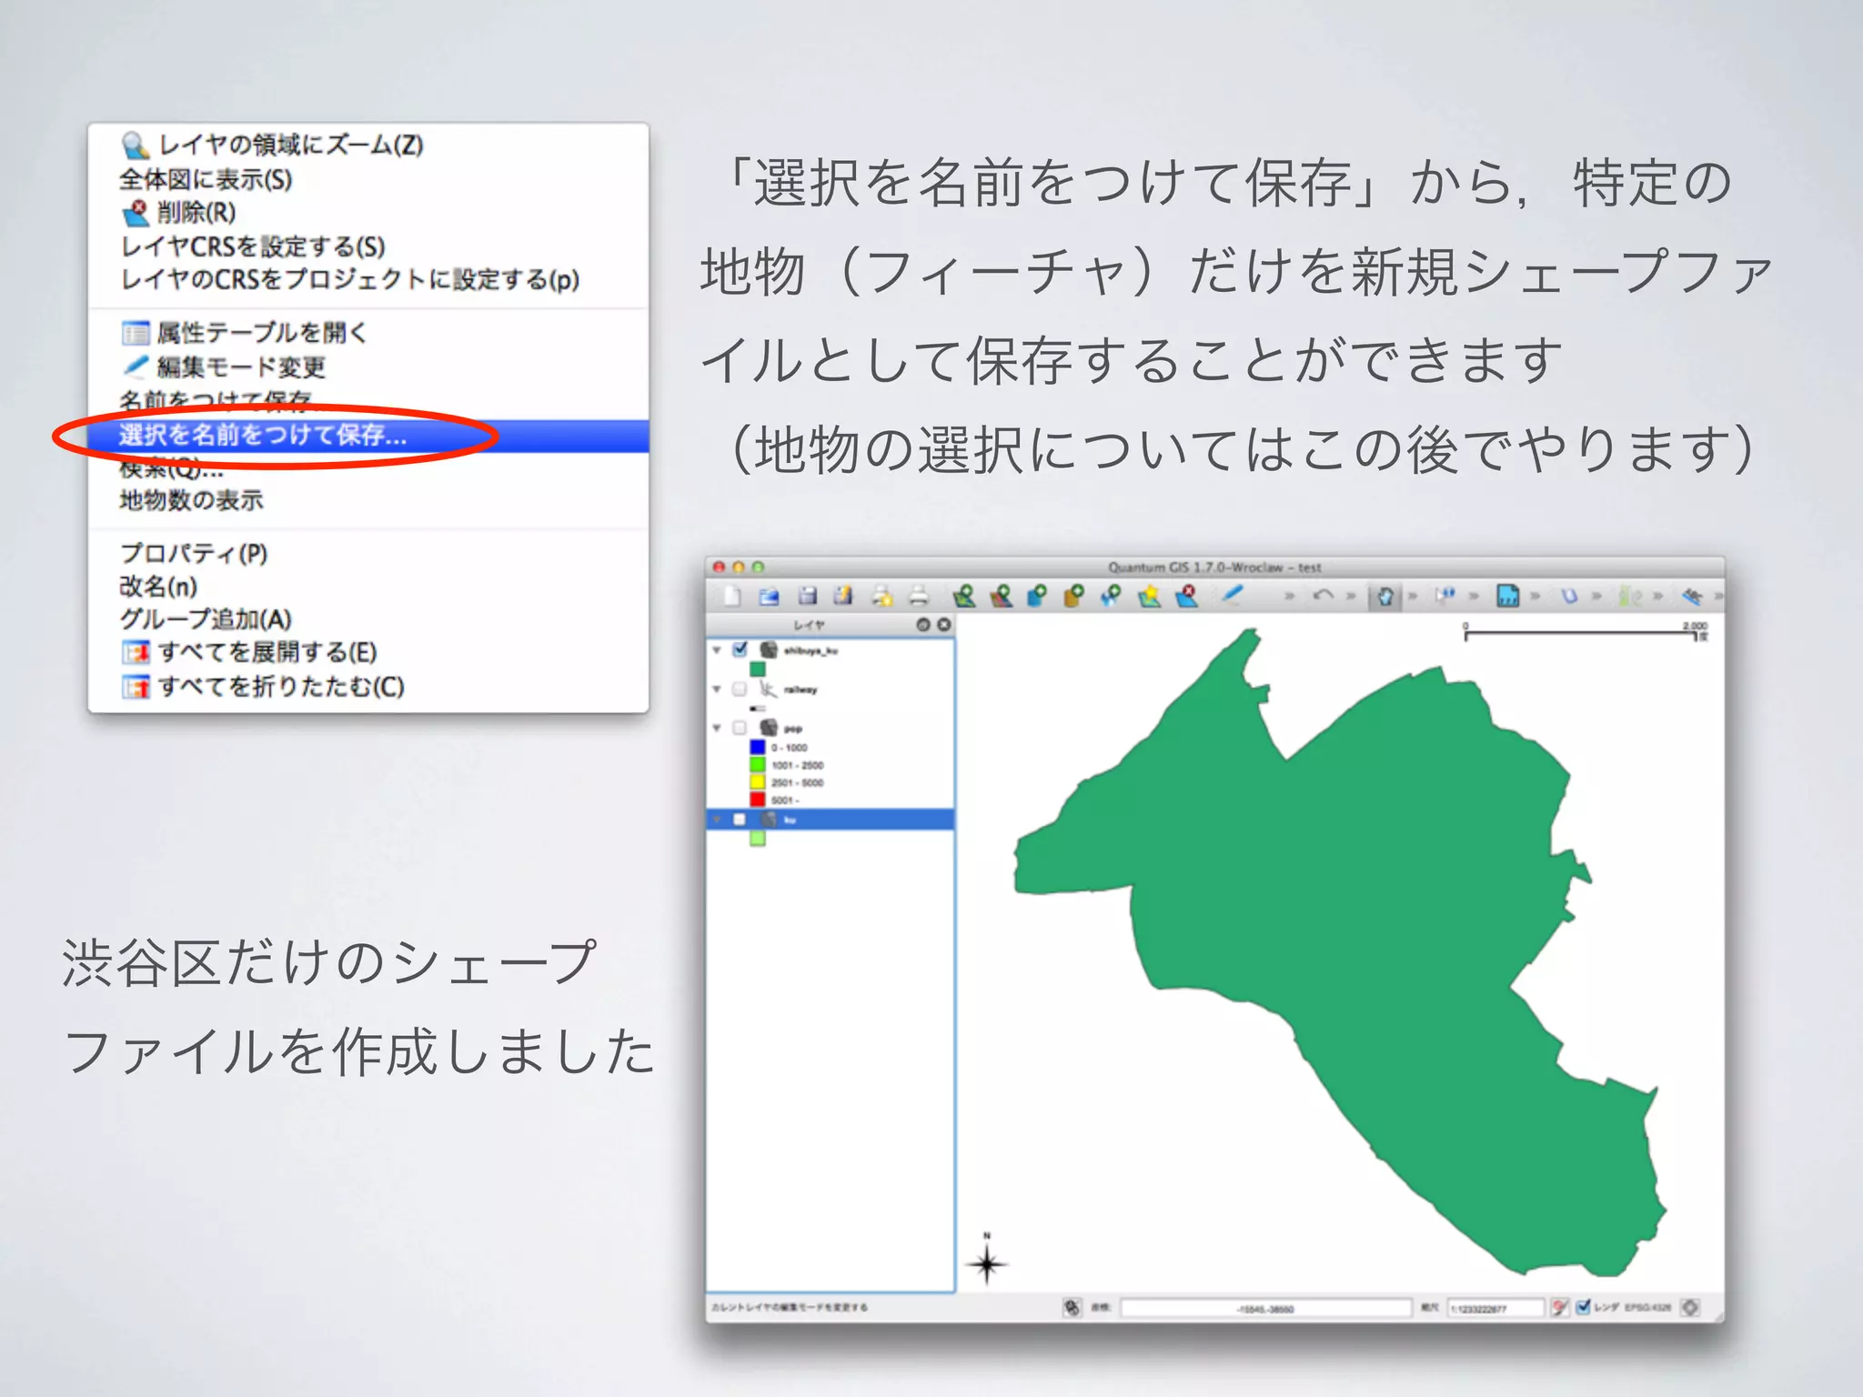This screenshot has width=1863, height=1397.
Task: Click the stop rendering icon by scale field
Action: click(x=1559, y=1308)
